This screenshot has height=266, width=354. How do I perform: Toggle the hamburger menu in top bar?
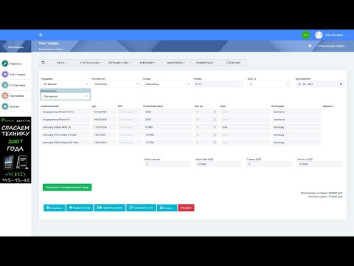(x=41, y=35)
